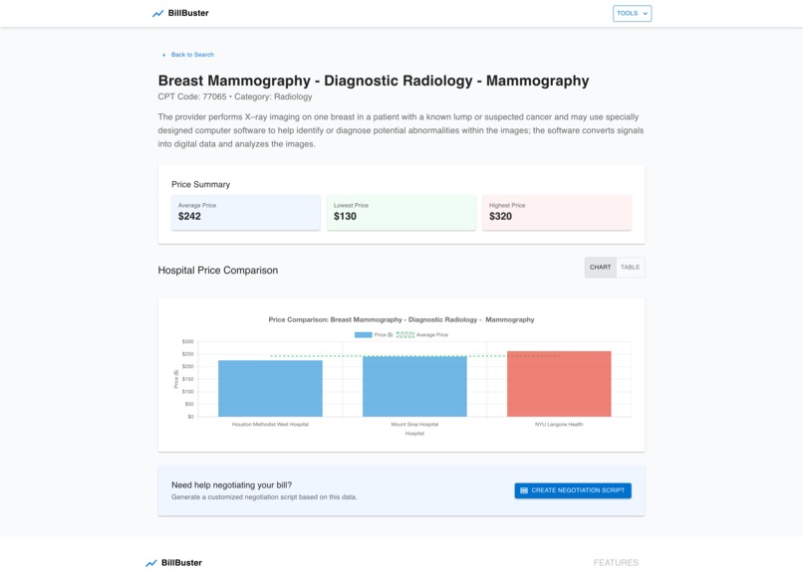Toggle the Average Price legend swatch
This screenshot has height=570, width=803.
tap(405, 335)
